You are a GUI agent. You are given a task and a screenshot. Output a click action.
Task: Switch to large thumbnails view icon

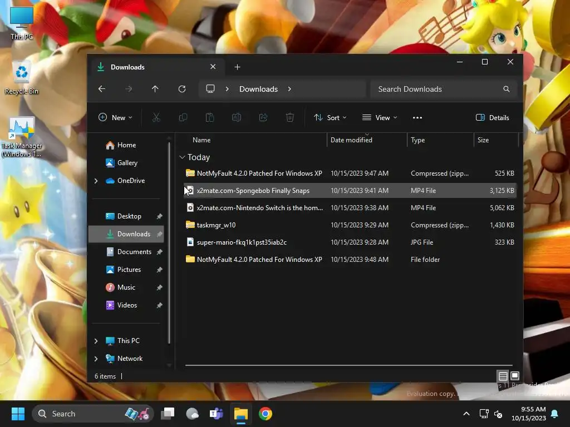(515, 376)
